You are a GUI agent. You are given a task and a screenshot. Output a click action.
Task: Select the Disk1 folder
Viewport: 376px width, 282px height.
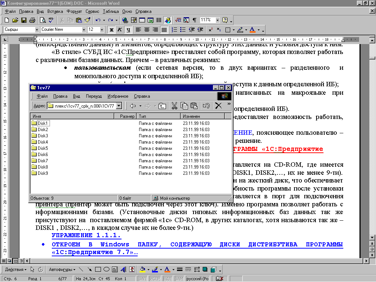click(x=40, y=123)
